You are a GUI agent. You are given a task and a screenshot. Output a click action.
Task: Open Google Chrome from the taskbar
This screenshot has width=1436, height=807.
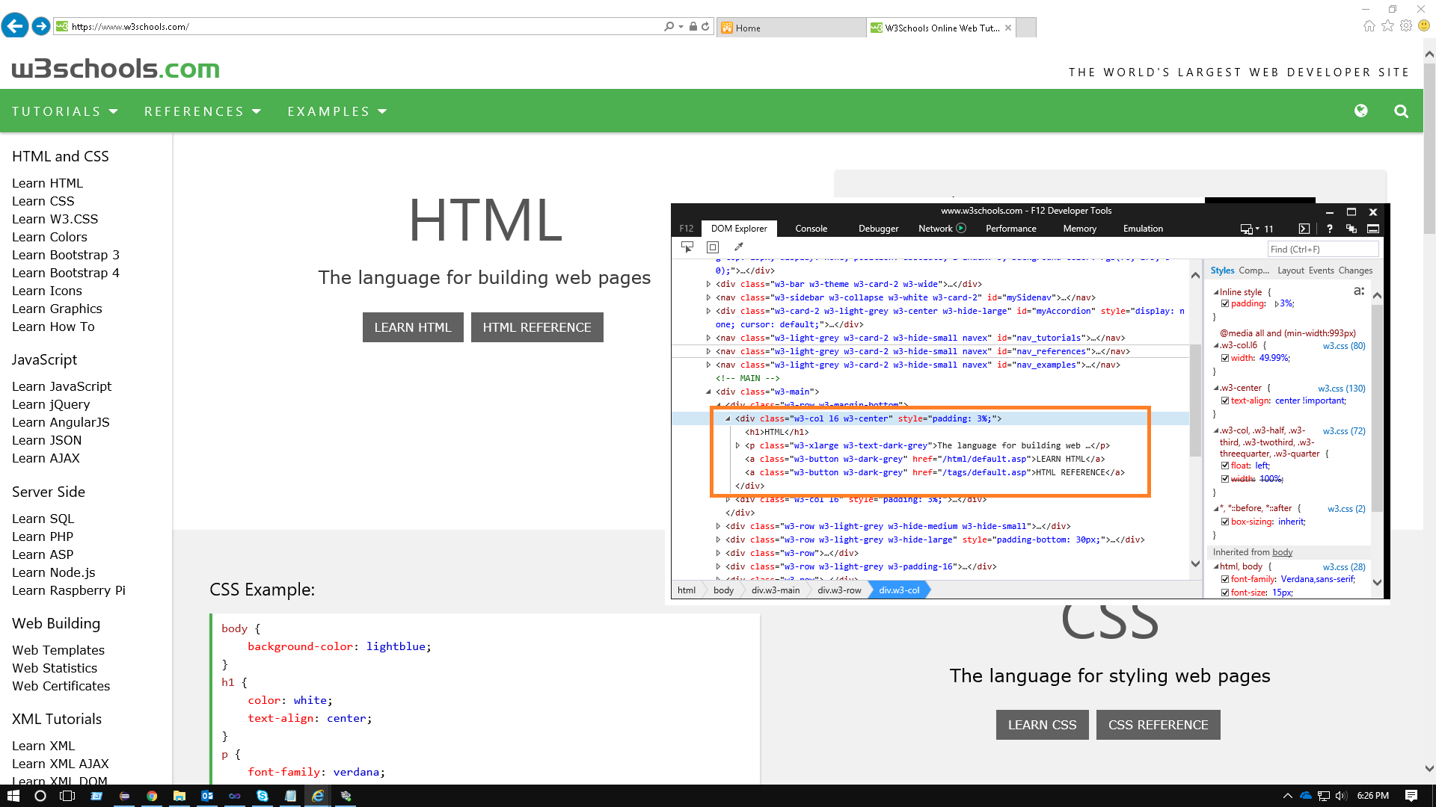(x=152, y=796)
